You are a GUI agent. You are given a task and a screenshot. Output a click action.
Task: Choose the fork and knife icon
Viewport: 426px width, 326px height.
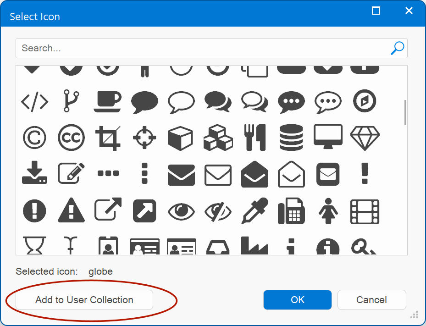pyautogui.click(x=254, y=137)
